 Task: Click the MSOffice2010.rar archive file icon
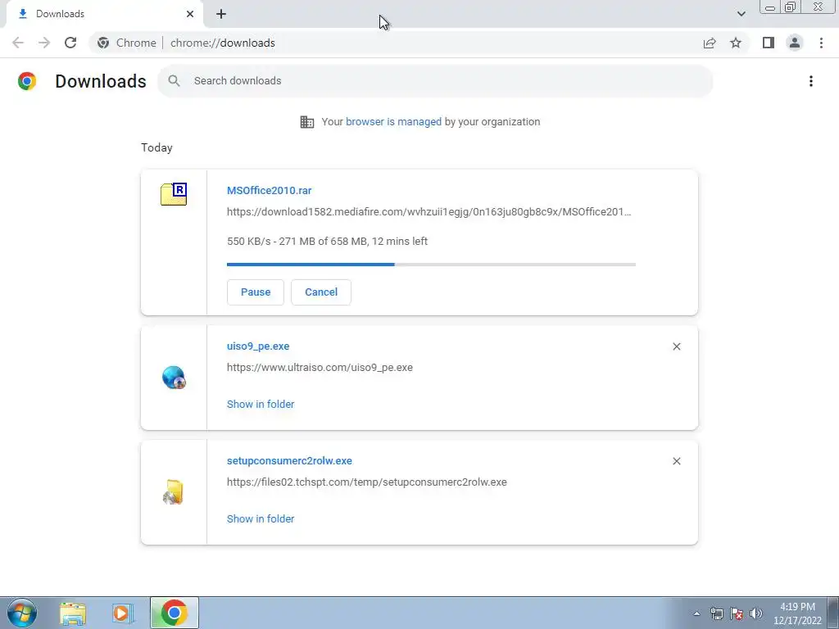tap(174, 193)
